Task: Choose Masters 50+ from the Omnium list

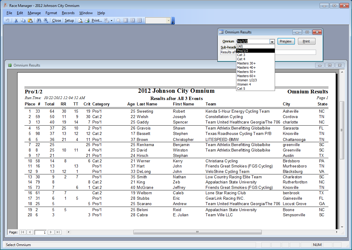Action: point(255,72)
